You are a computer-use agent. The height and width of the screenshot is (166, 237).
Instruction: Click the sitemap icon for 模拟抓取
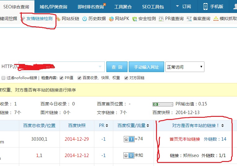tap(216, 19)
